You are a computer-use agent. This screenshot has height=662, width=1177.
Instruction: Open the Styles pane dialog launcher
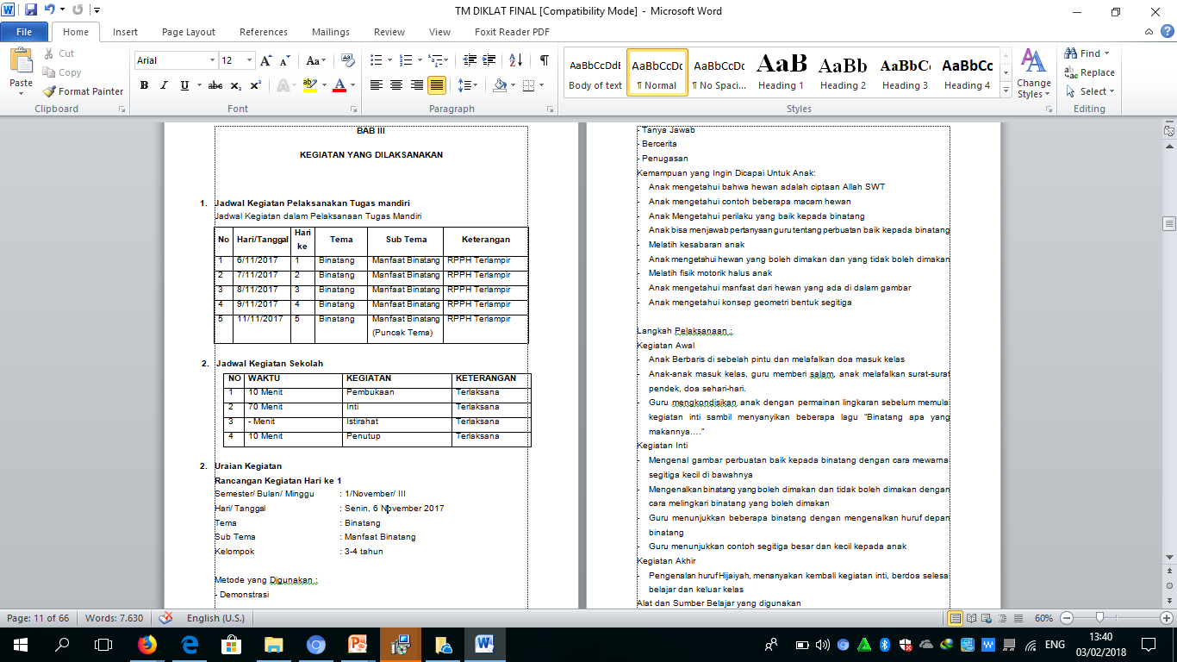[x=1049, y=109]
